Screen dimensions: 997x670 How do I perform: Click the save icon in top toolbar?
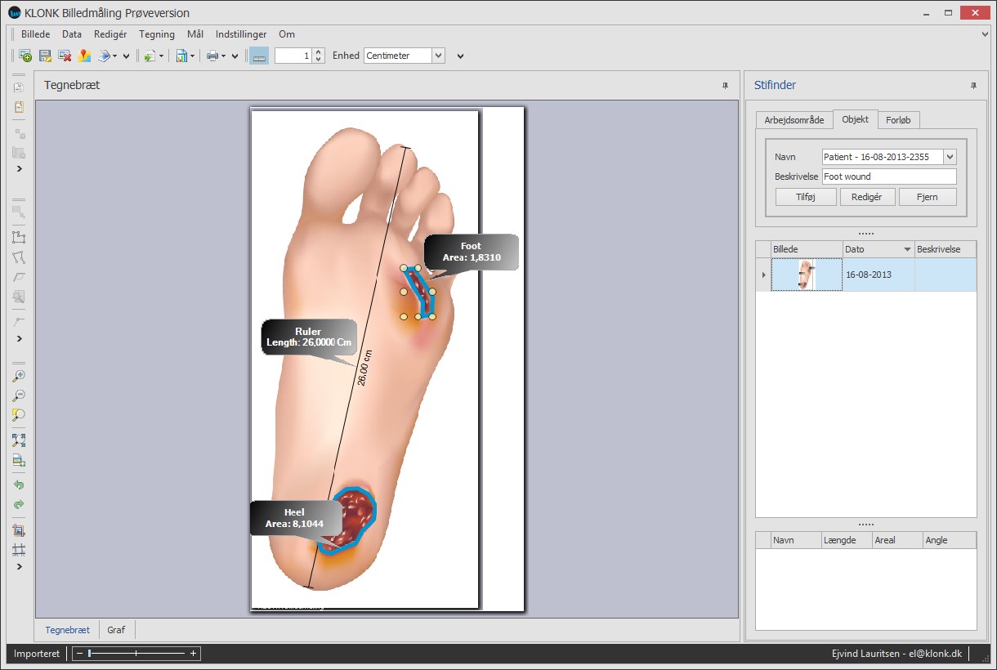pyautogui.click(x=45, y=56)
